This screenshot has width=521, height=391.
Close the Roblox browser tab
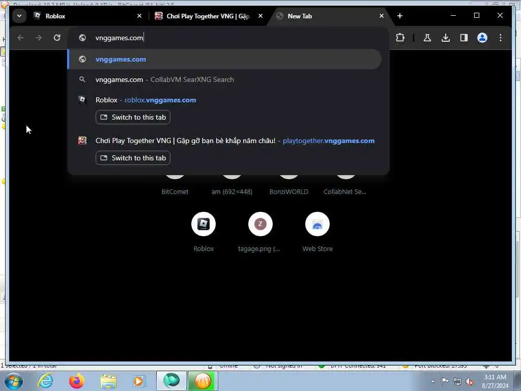[139, 16]
